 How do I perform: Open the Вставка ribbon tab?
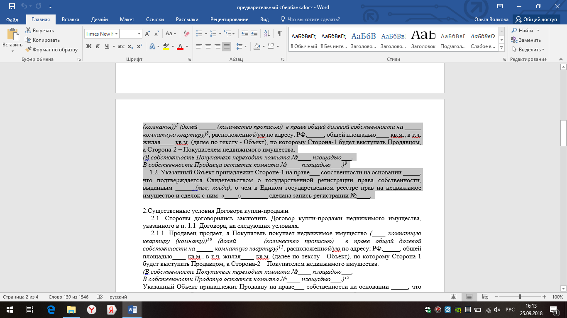click(x=71, y=19)
